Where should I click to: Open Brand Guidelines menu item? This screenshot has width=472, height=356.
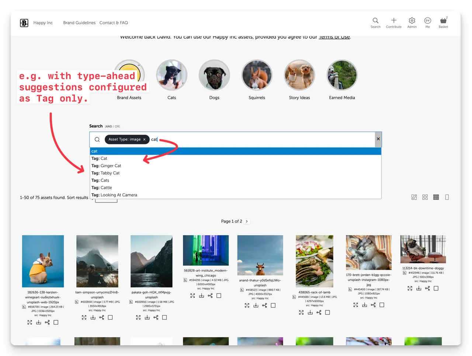tap(79, 23)
